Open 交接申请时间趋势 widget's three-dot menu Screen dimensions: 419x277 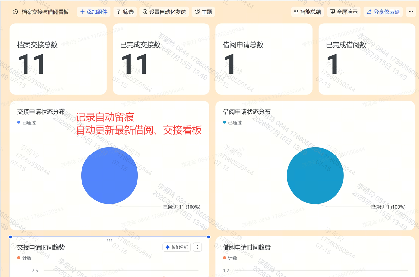click(197, 247)
